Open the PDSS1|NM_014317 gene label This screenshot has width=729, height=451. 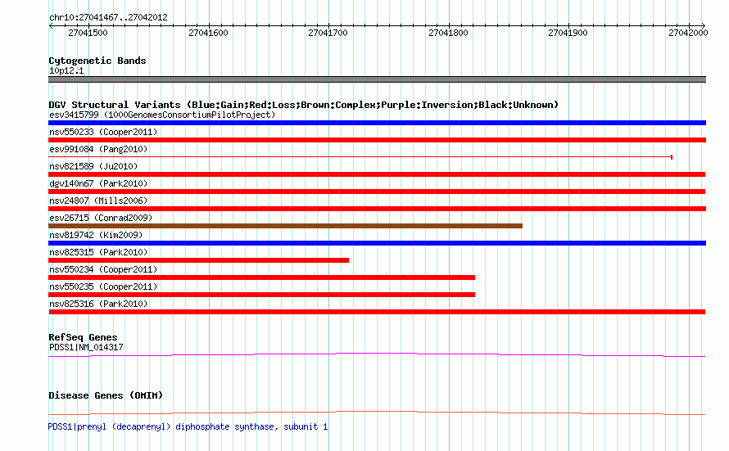point(86,347)
